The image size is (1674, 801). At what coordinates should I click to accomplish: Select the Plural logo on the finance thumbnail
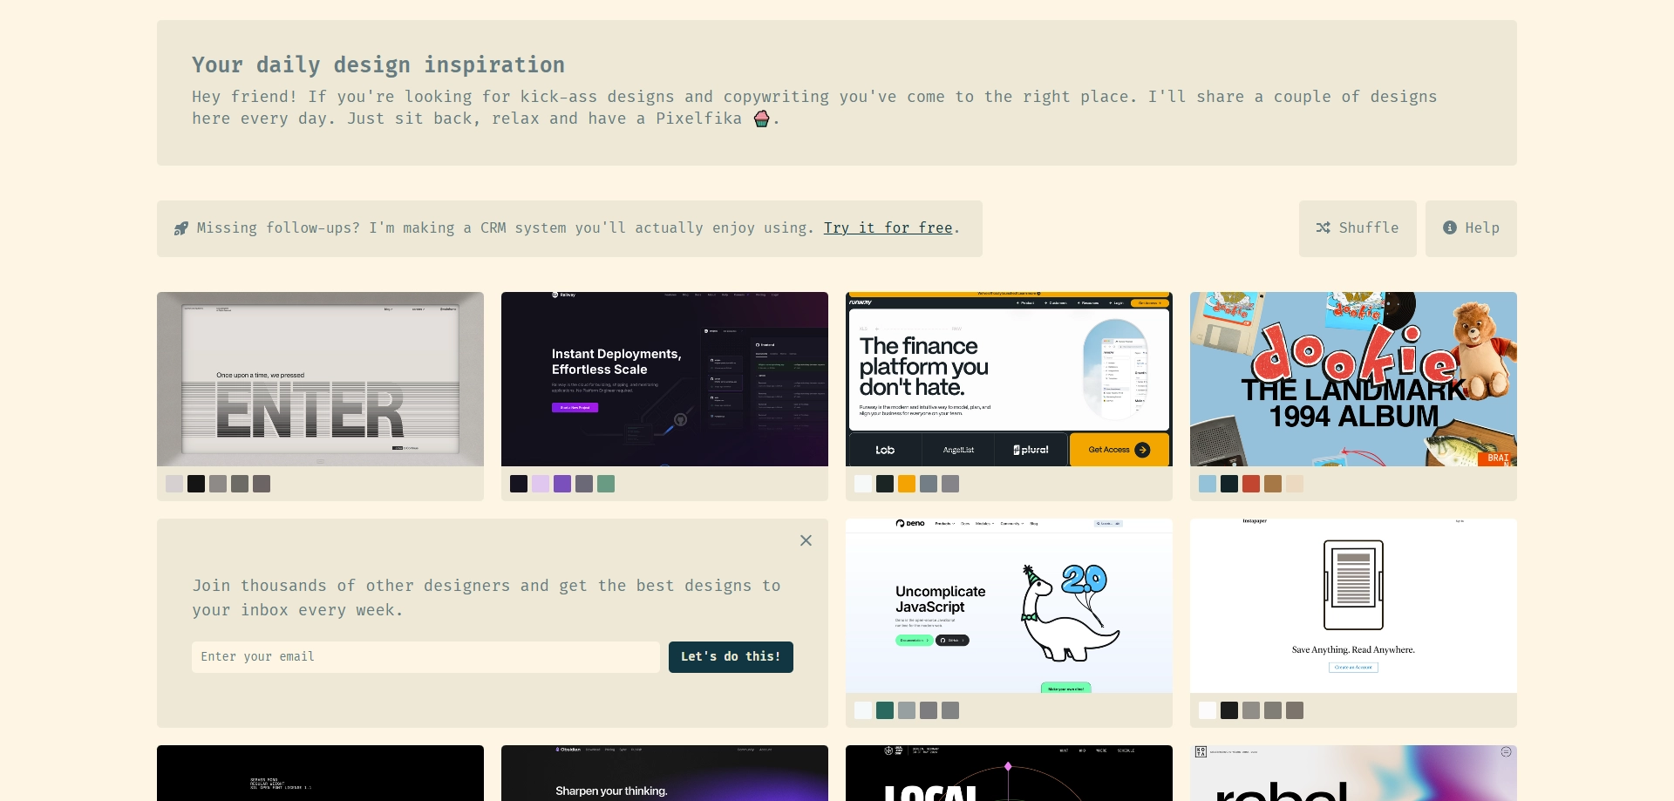(x=1031, y=450)
